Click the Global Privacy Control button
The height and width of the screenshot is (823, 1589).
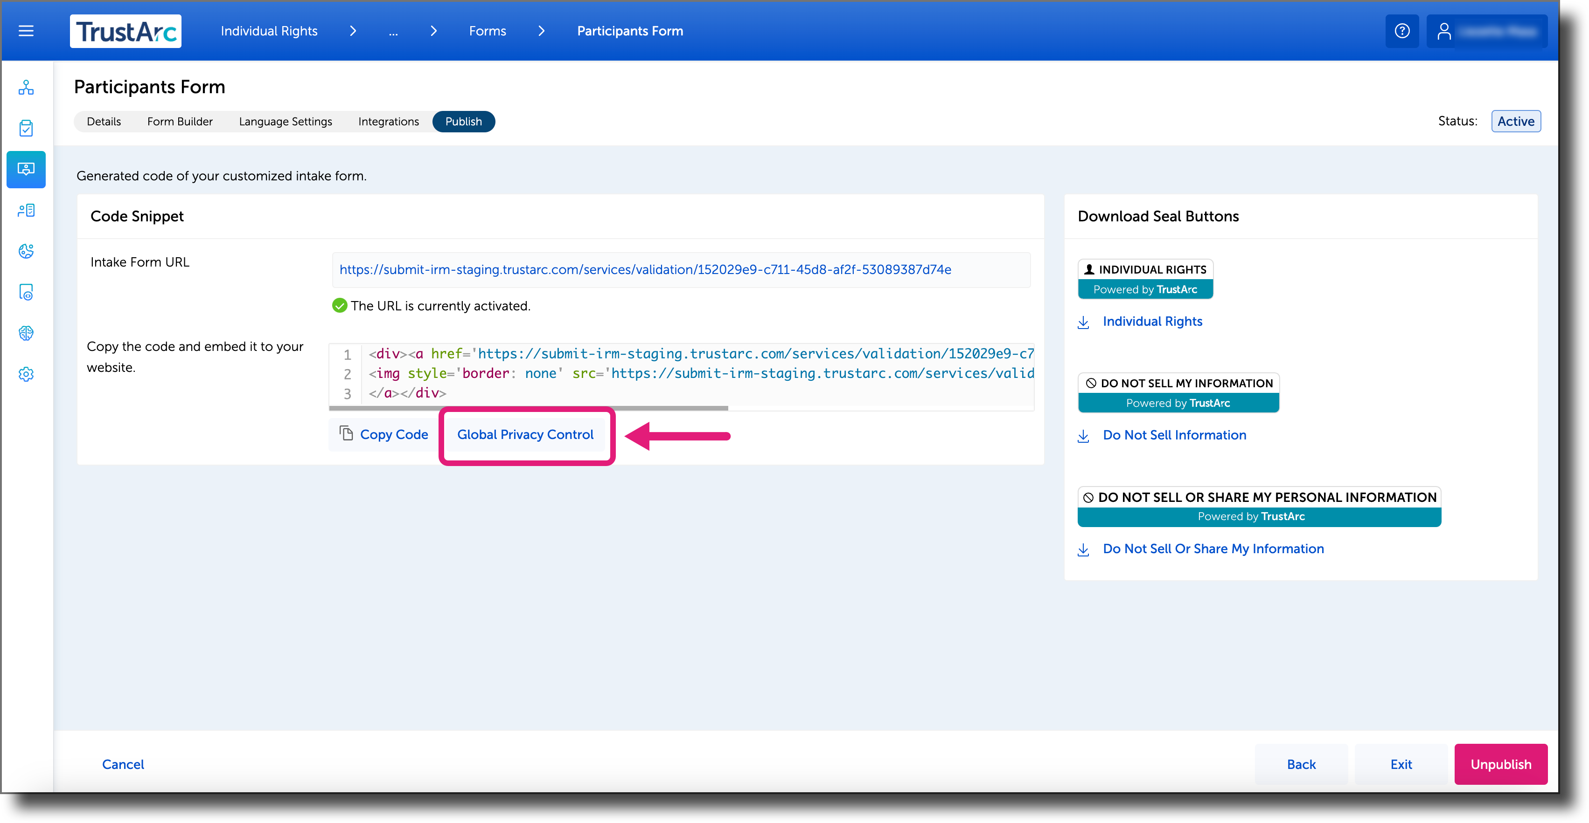coord(526,434)
